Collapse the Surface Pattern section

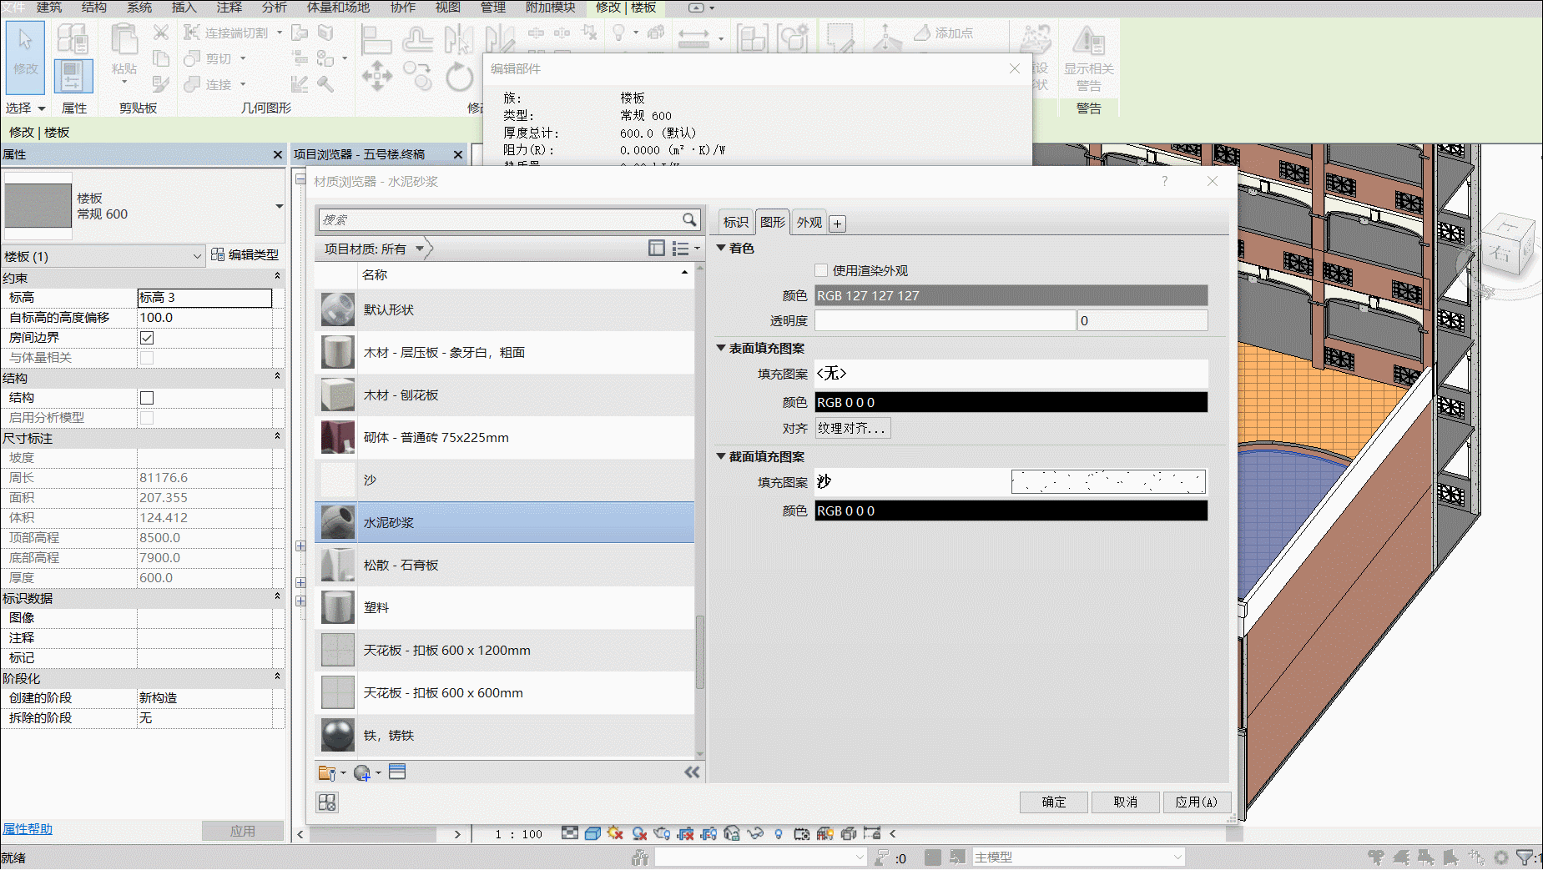pyautogui.click(x=721, y=348)
